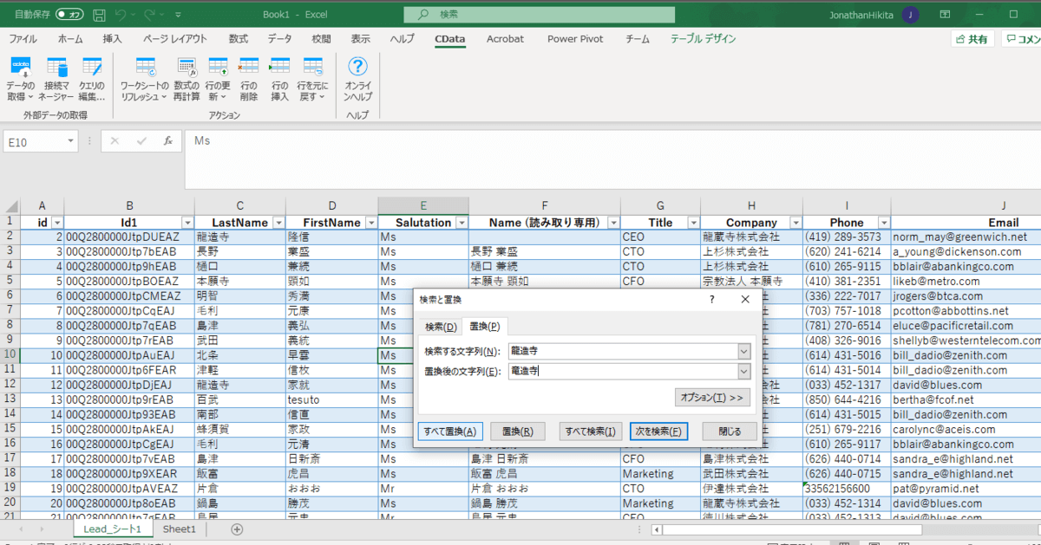Expand the 検索する文字列 combo box dropdown
This screenshot has height=545, width=1041.
tap(743, 351)
